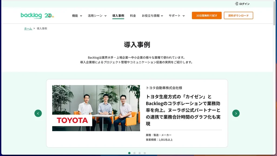Screen dimensions: 277x156
Task: Follow the ホーム breadcrumb link
Action: pyautogui.click(x=28, y=29)
